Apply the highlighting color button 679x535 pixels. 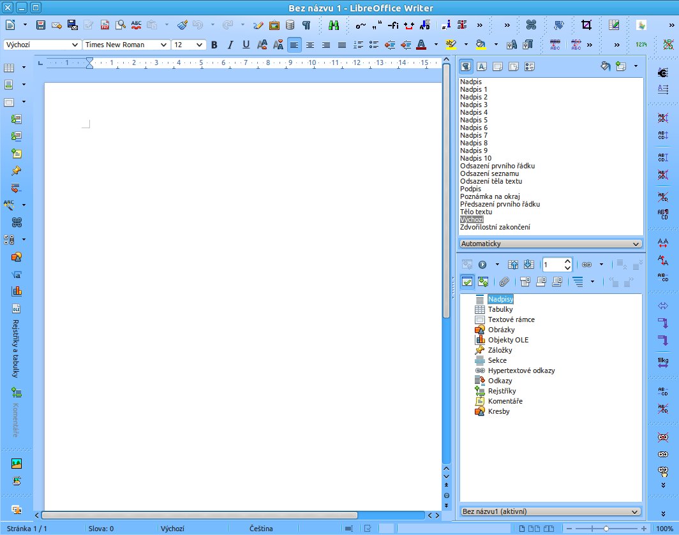point(451,45)
